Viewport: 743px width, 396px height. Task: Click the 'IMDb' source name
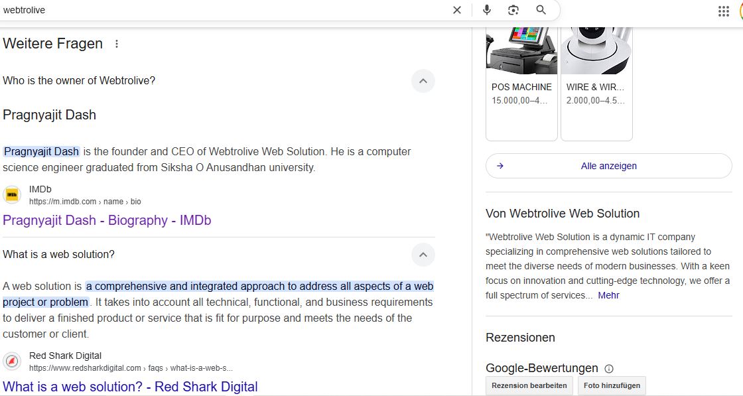40,189
